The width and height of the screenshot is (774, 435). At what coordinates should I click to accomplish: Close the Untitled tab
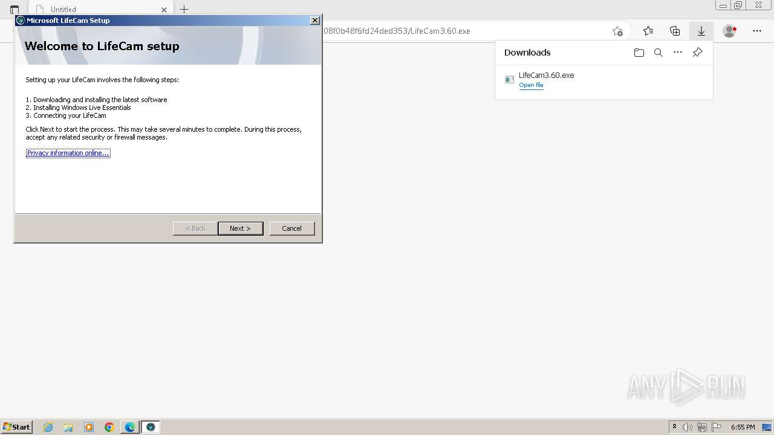click(164, 10)
